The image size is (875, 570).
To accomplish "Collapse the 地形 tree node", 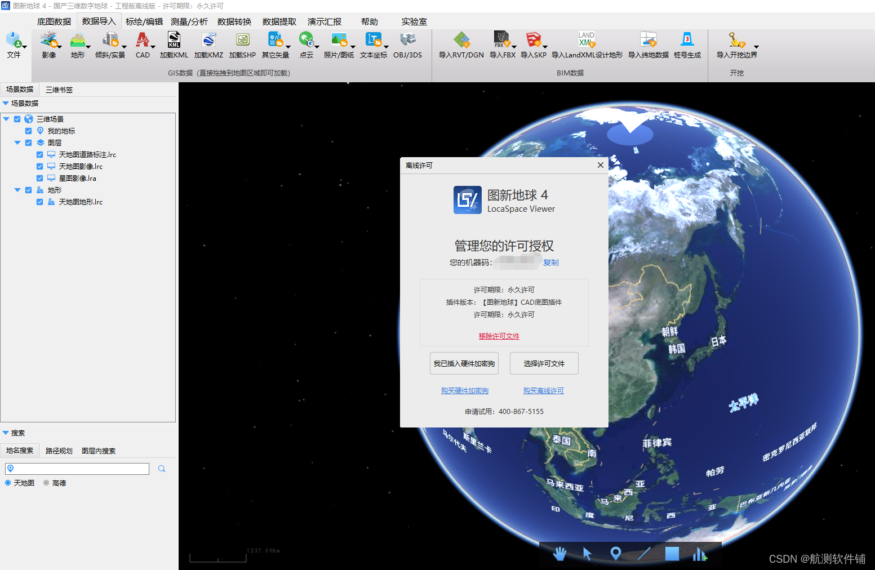I will 17,190.
